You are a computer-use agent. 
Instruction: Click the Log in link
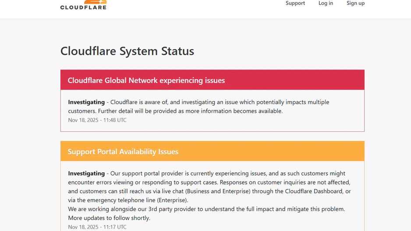click(326, 3)
